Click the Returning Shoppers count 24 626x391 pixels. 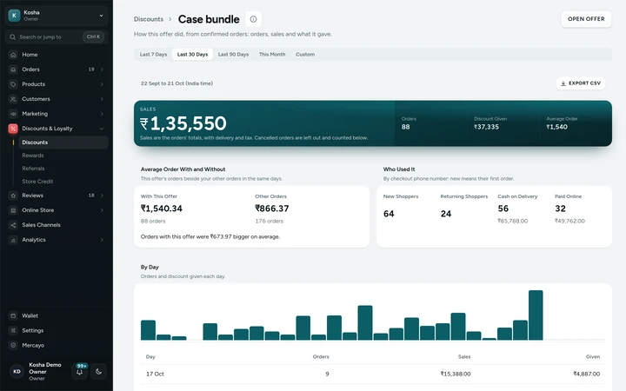tap(446, 214)
